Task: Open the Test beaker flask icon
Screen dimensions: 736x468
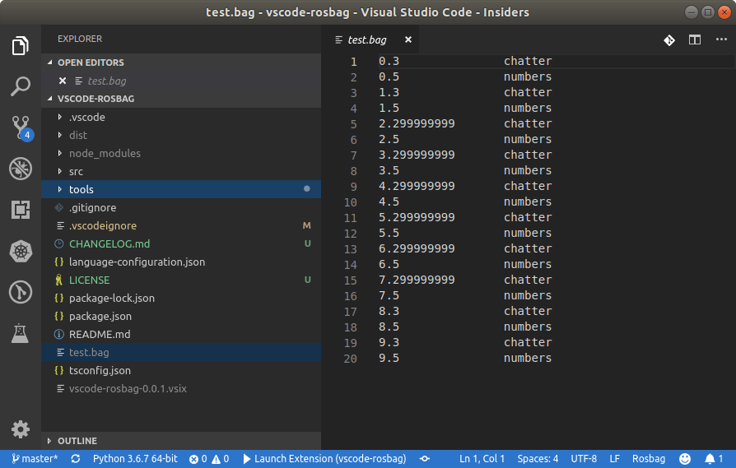Action: [x=21, y=333]
